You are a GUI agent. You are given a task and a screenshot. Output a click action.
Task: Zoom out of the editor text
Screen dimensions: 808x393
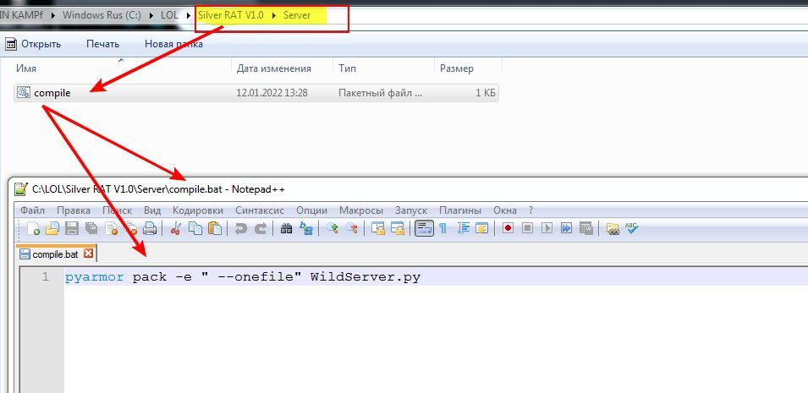[352, 228]
